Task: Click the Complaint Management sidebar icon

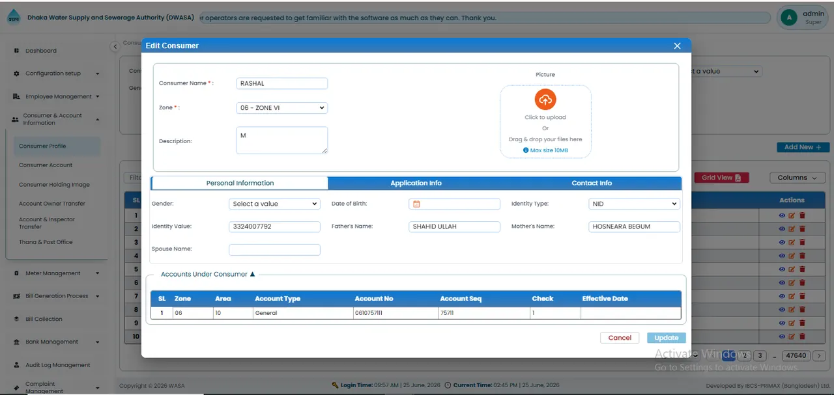Action: 16,387
